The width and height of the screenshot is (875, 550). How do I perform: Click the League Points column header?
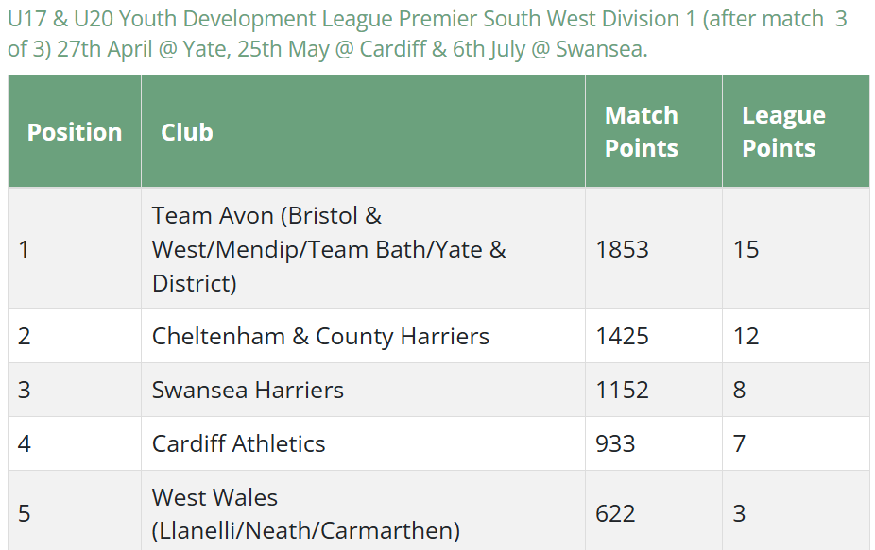point(796,132)
